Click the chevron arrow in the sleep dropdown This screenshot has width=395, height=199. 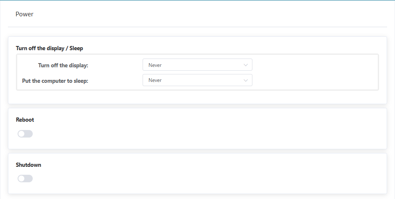click(246, 80)
